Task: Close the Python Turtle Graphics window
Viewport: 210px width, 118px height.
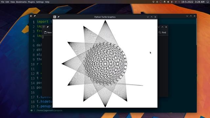Action: (x=155, y=17)
